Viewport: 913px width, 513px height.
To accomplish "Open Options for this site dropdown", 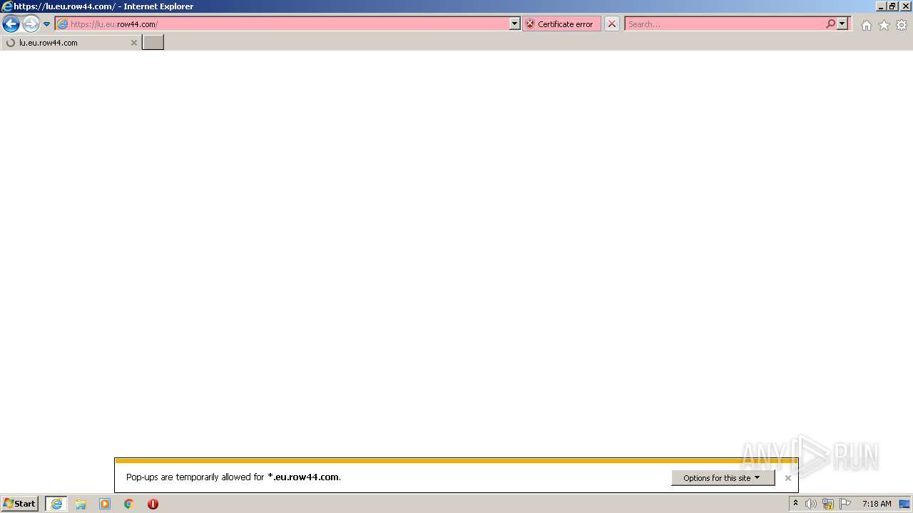I will pos(723,478).
